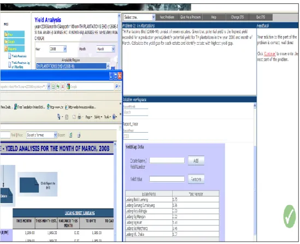Image resolution: width=300 pixels, height=244 pixels.
Task: Click the compatibility view icon in browser
Action: click(53, 87)
